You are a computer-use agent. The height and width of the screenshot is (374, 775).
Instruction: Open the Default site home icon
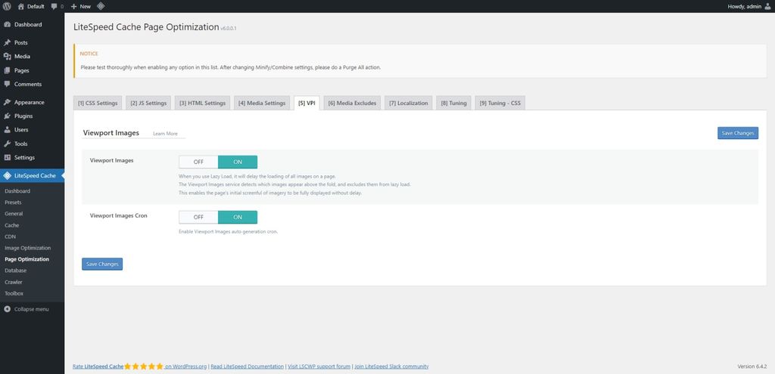pos(20,6)
